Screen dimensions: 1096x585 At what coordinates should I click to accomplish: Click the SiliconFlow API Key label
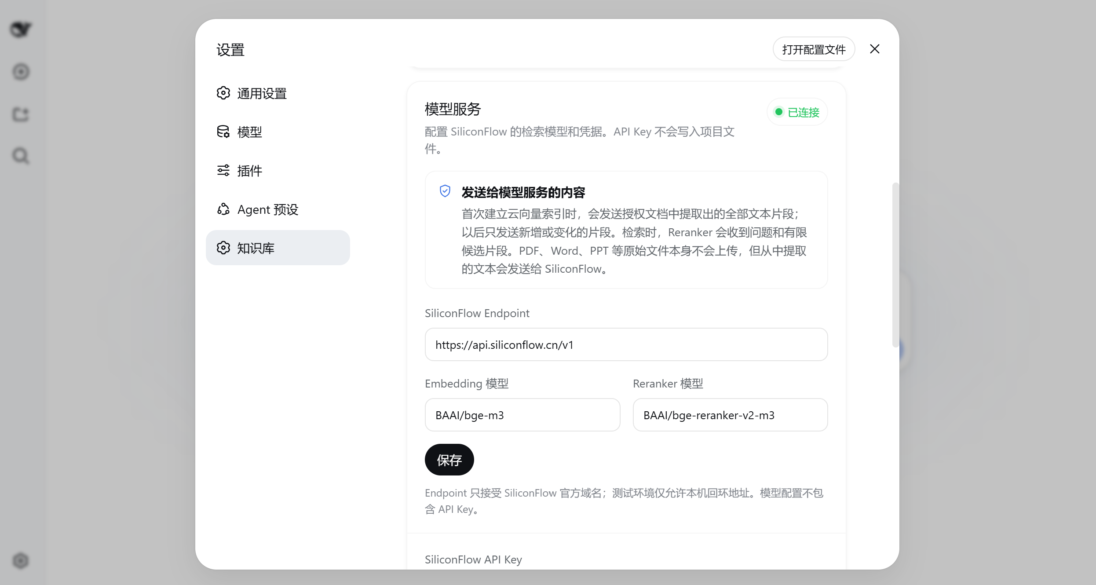pyautogui.click(x=473, y=559)
